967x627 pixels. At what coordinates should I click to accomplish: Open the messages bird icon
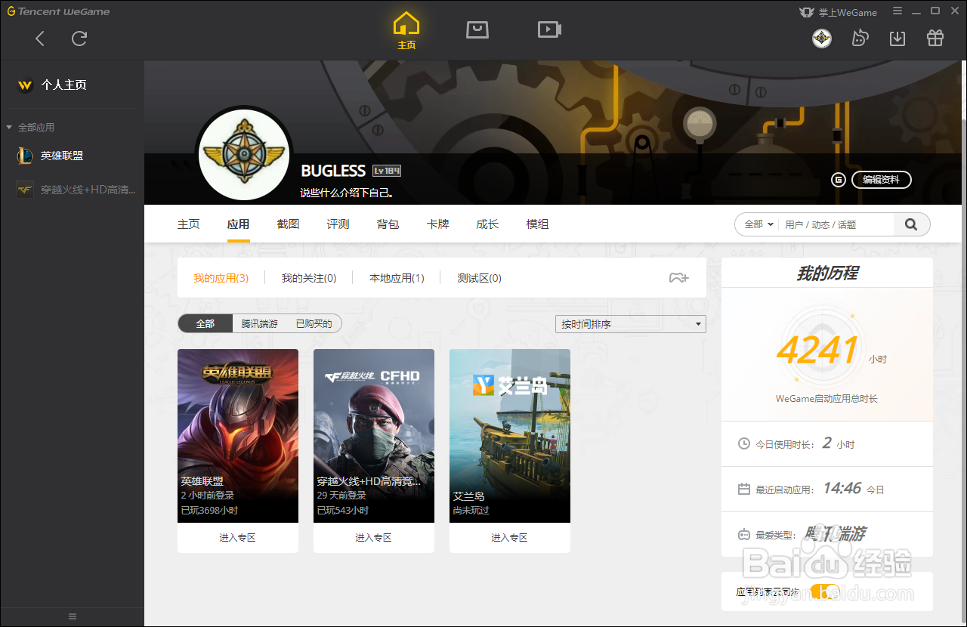pyautogui.click(x=860, y=38)
